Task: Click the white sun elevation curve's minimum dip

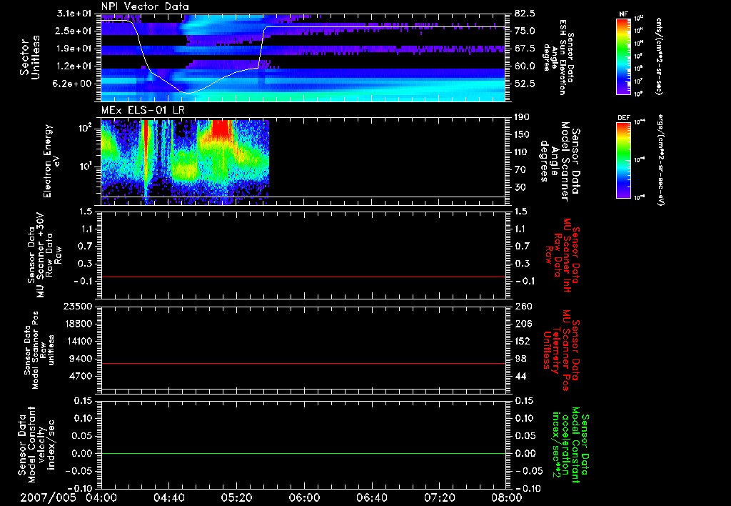Action: click(x=188, y=93)
